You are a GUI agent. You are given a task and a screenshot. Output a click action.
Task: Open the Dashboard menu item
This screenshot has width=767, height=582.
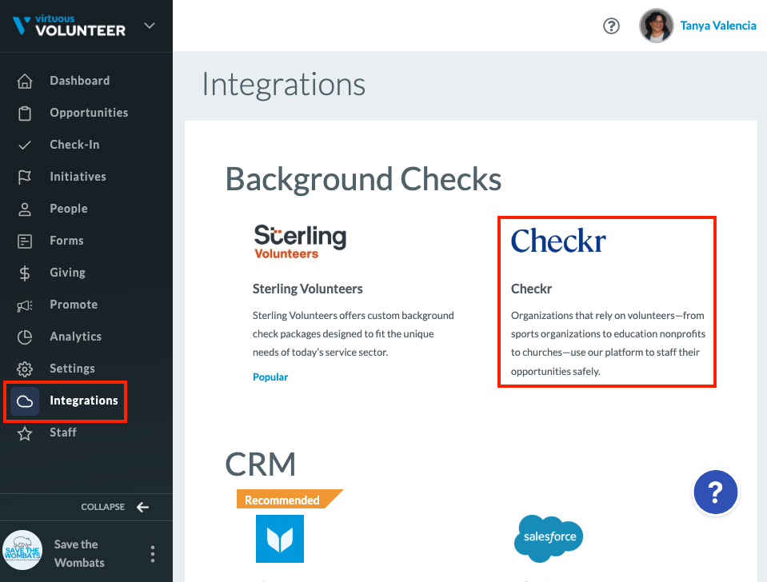[80, 81]
